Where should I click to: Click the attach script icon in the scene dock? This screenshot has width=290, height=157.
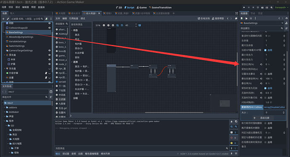(x=47, y=19)
